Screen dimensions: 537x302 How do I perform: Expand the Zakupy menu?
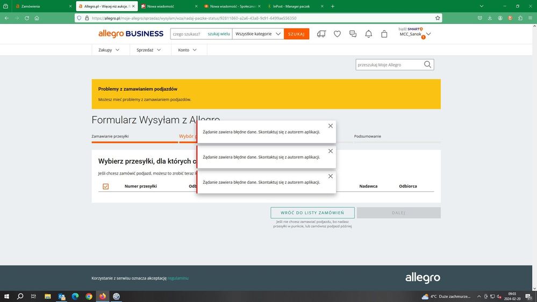pyautogui.click(x=109, y=50)
